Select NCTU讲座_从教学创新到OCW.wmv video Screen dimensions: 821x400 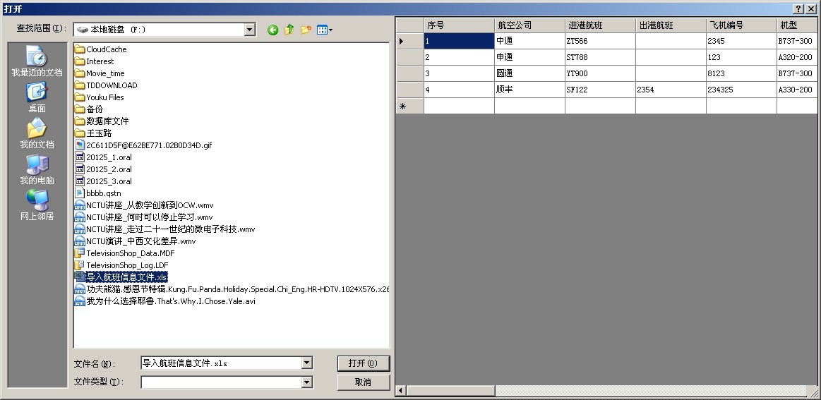pos(144,205)
